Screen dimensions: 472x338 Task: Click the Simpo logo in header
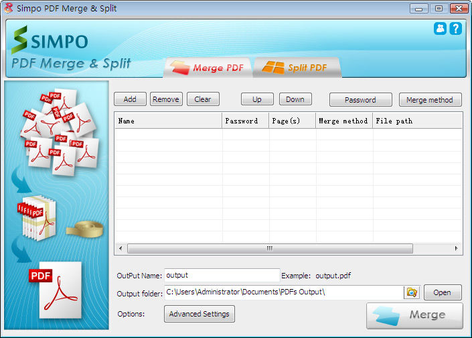[x=49, y=40]
